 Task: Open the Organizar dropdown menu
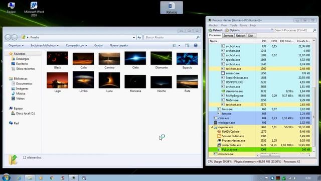click(x=16, y=45)
